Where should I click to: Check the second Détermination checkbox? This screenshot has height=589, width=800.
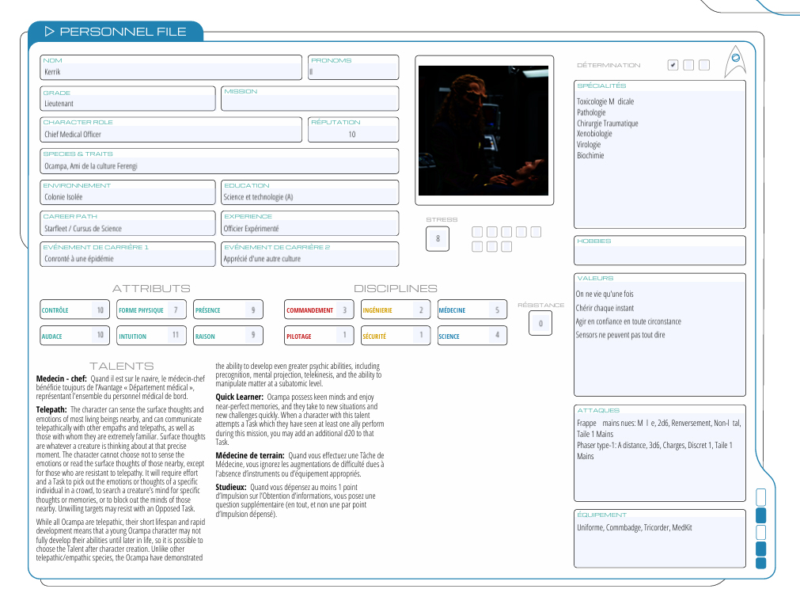688,65
